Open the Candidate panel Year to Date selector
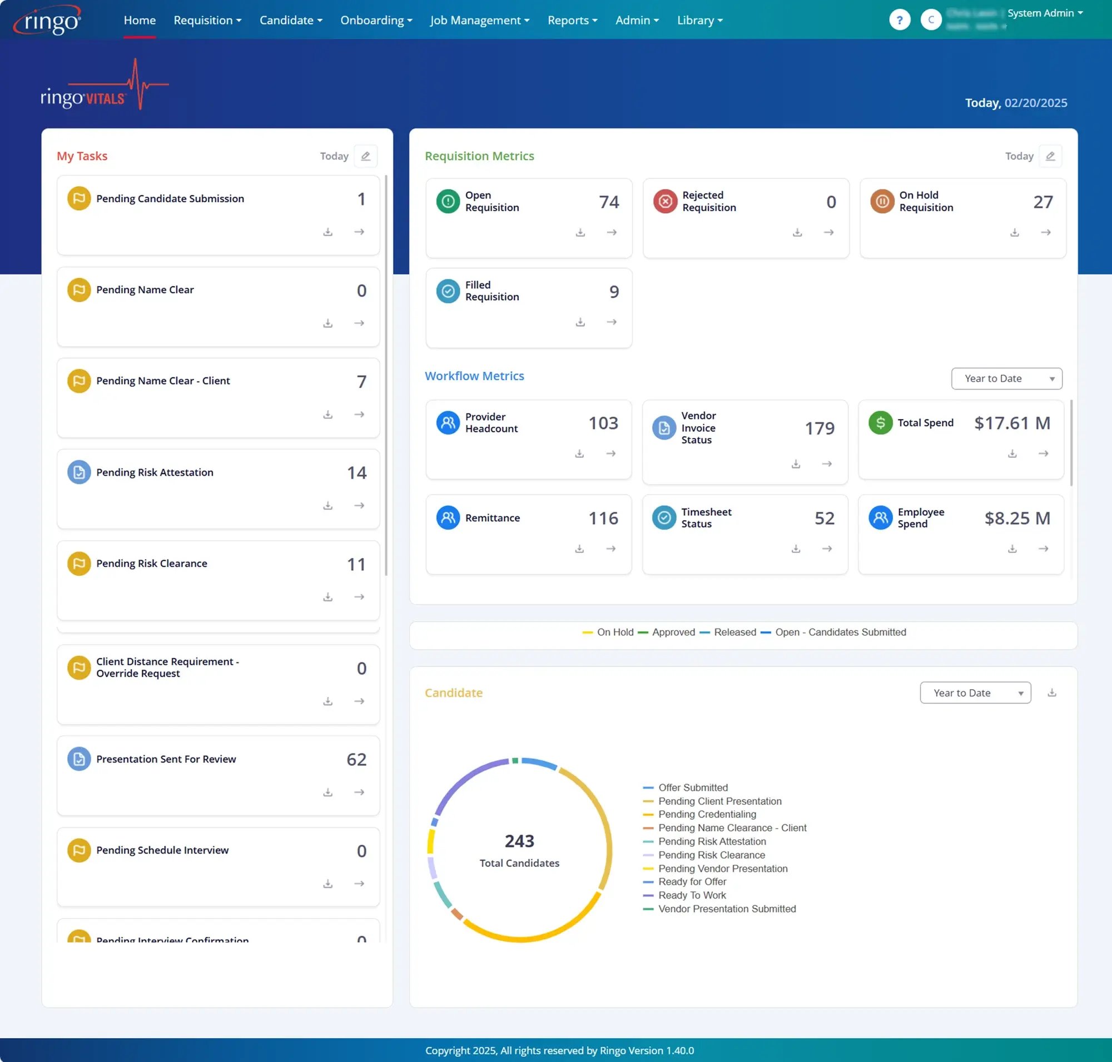The width and height of the screenshot is (1112, 1062). 975,692
